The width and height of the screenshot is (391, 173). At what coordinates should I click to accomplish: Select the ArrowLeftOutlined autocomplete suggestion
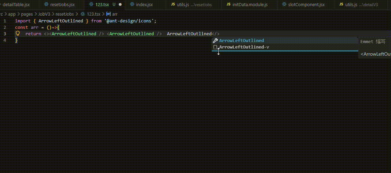(x=285, y=41)
